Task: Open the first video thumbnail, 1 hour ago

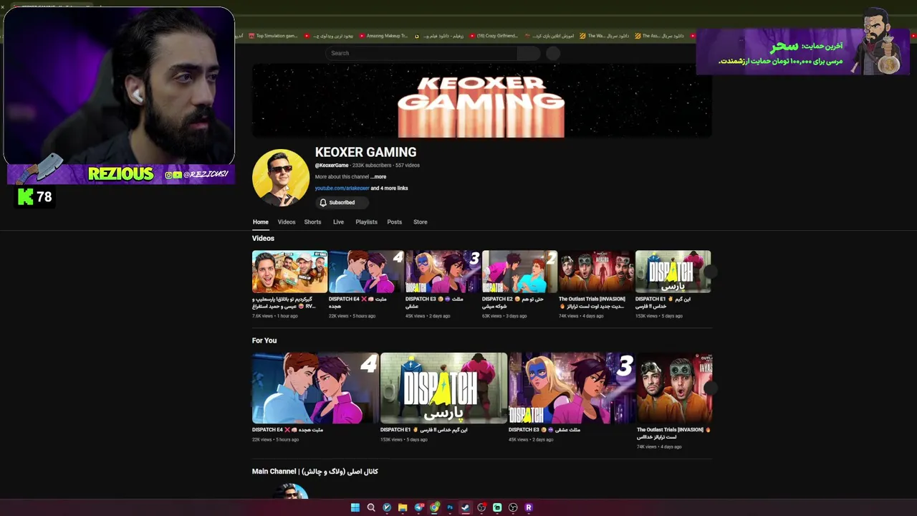Action: tap(289, 272)
